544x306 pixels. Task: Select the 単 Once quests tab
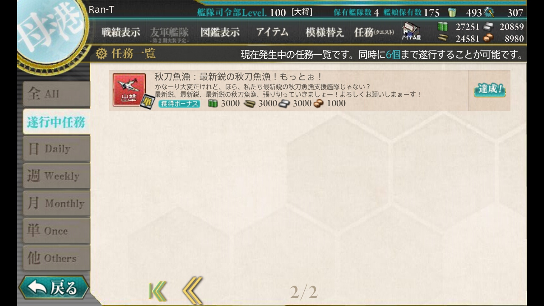point(56,231)
